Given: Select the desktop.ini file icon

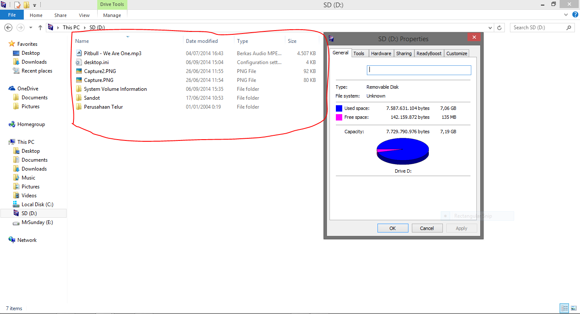Looking at the screenshot, I should click(79, 62).
